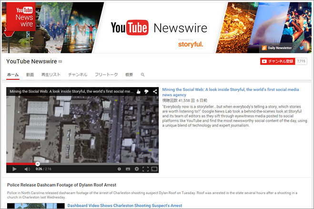Select the 概要 tab

coord(129,75)
